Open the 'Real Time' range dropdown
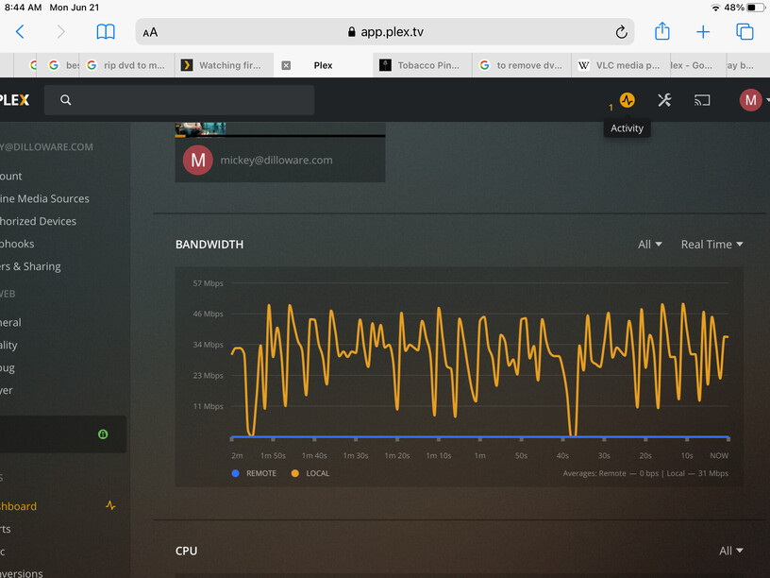The image size is (770, 578). point(712,245)
